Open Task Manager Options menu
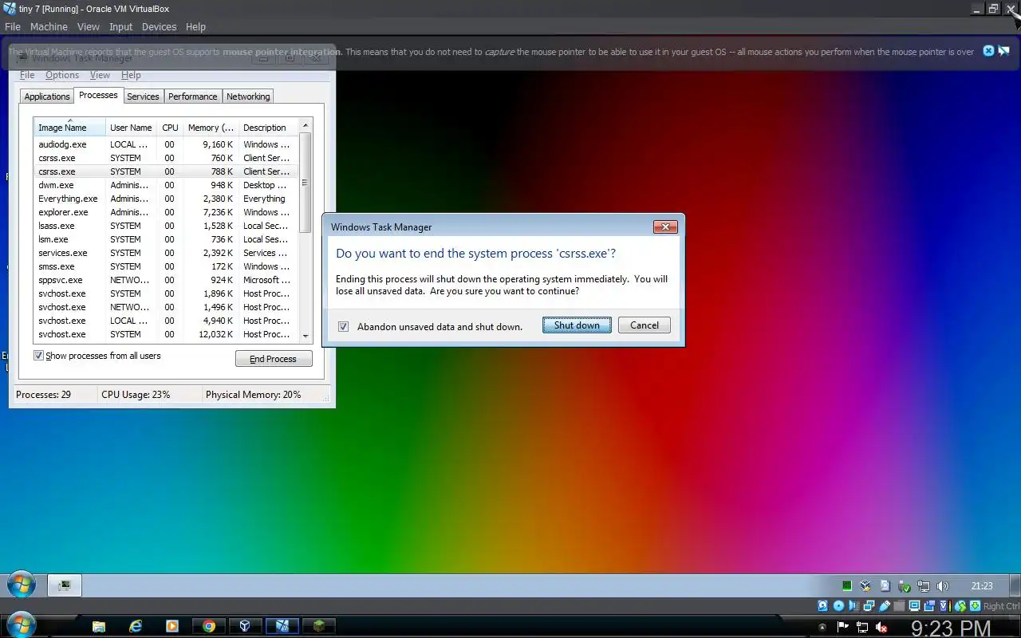This screenshot has width=1021, height=638. (x=62, y=75)
